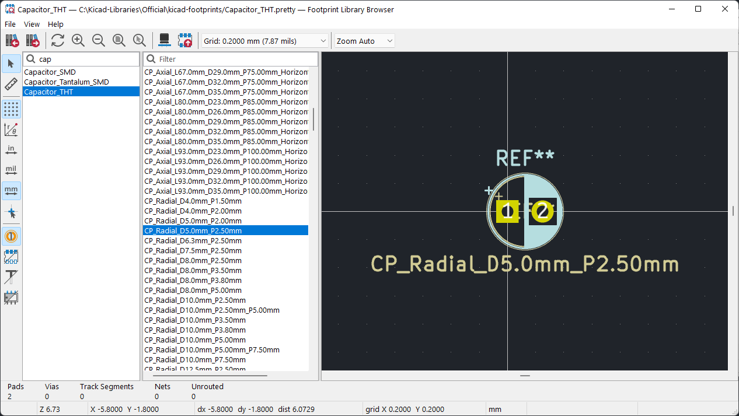Viewport: 739px width, 416px height.
Task: Toggle polar coordinates display
Action: pyautogui.click(x=11, y=130)
